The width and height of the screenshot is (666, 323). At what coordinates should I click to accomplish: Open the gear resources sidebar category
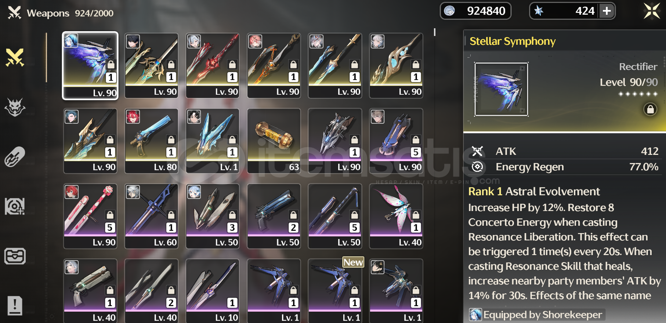pos(15,206)
